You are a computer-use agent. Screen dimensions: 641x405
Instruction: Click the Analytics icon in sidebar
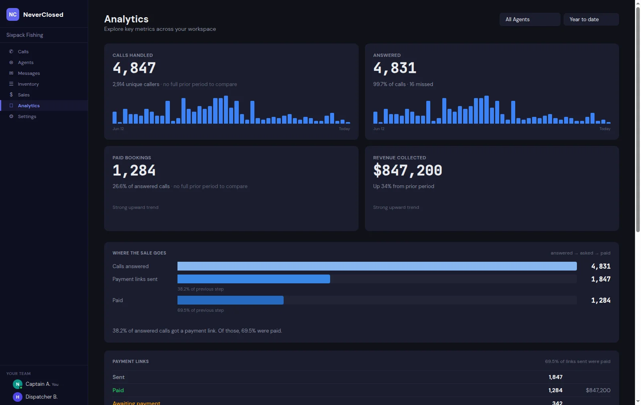tap(11, 106)
